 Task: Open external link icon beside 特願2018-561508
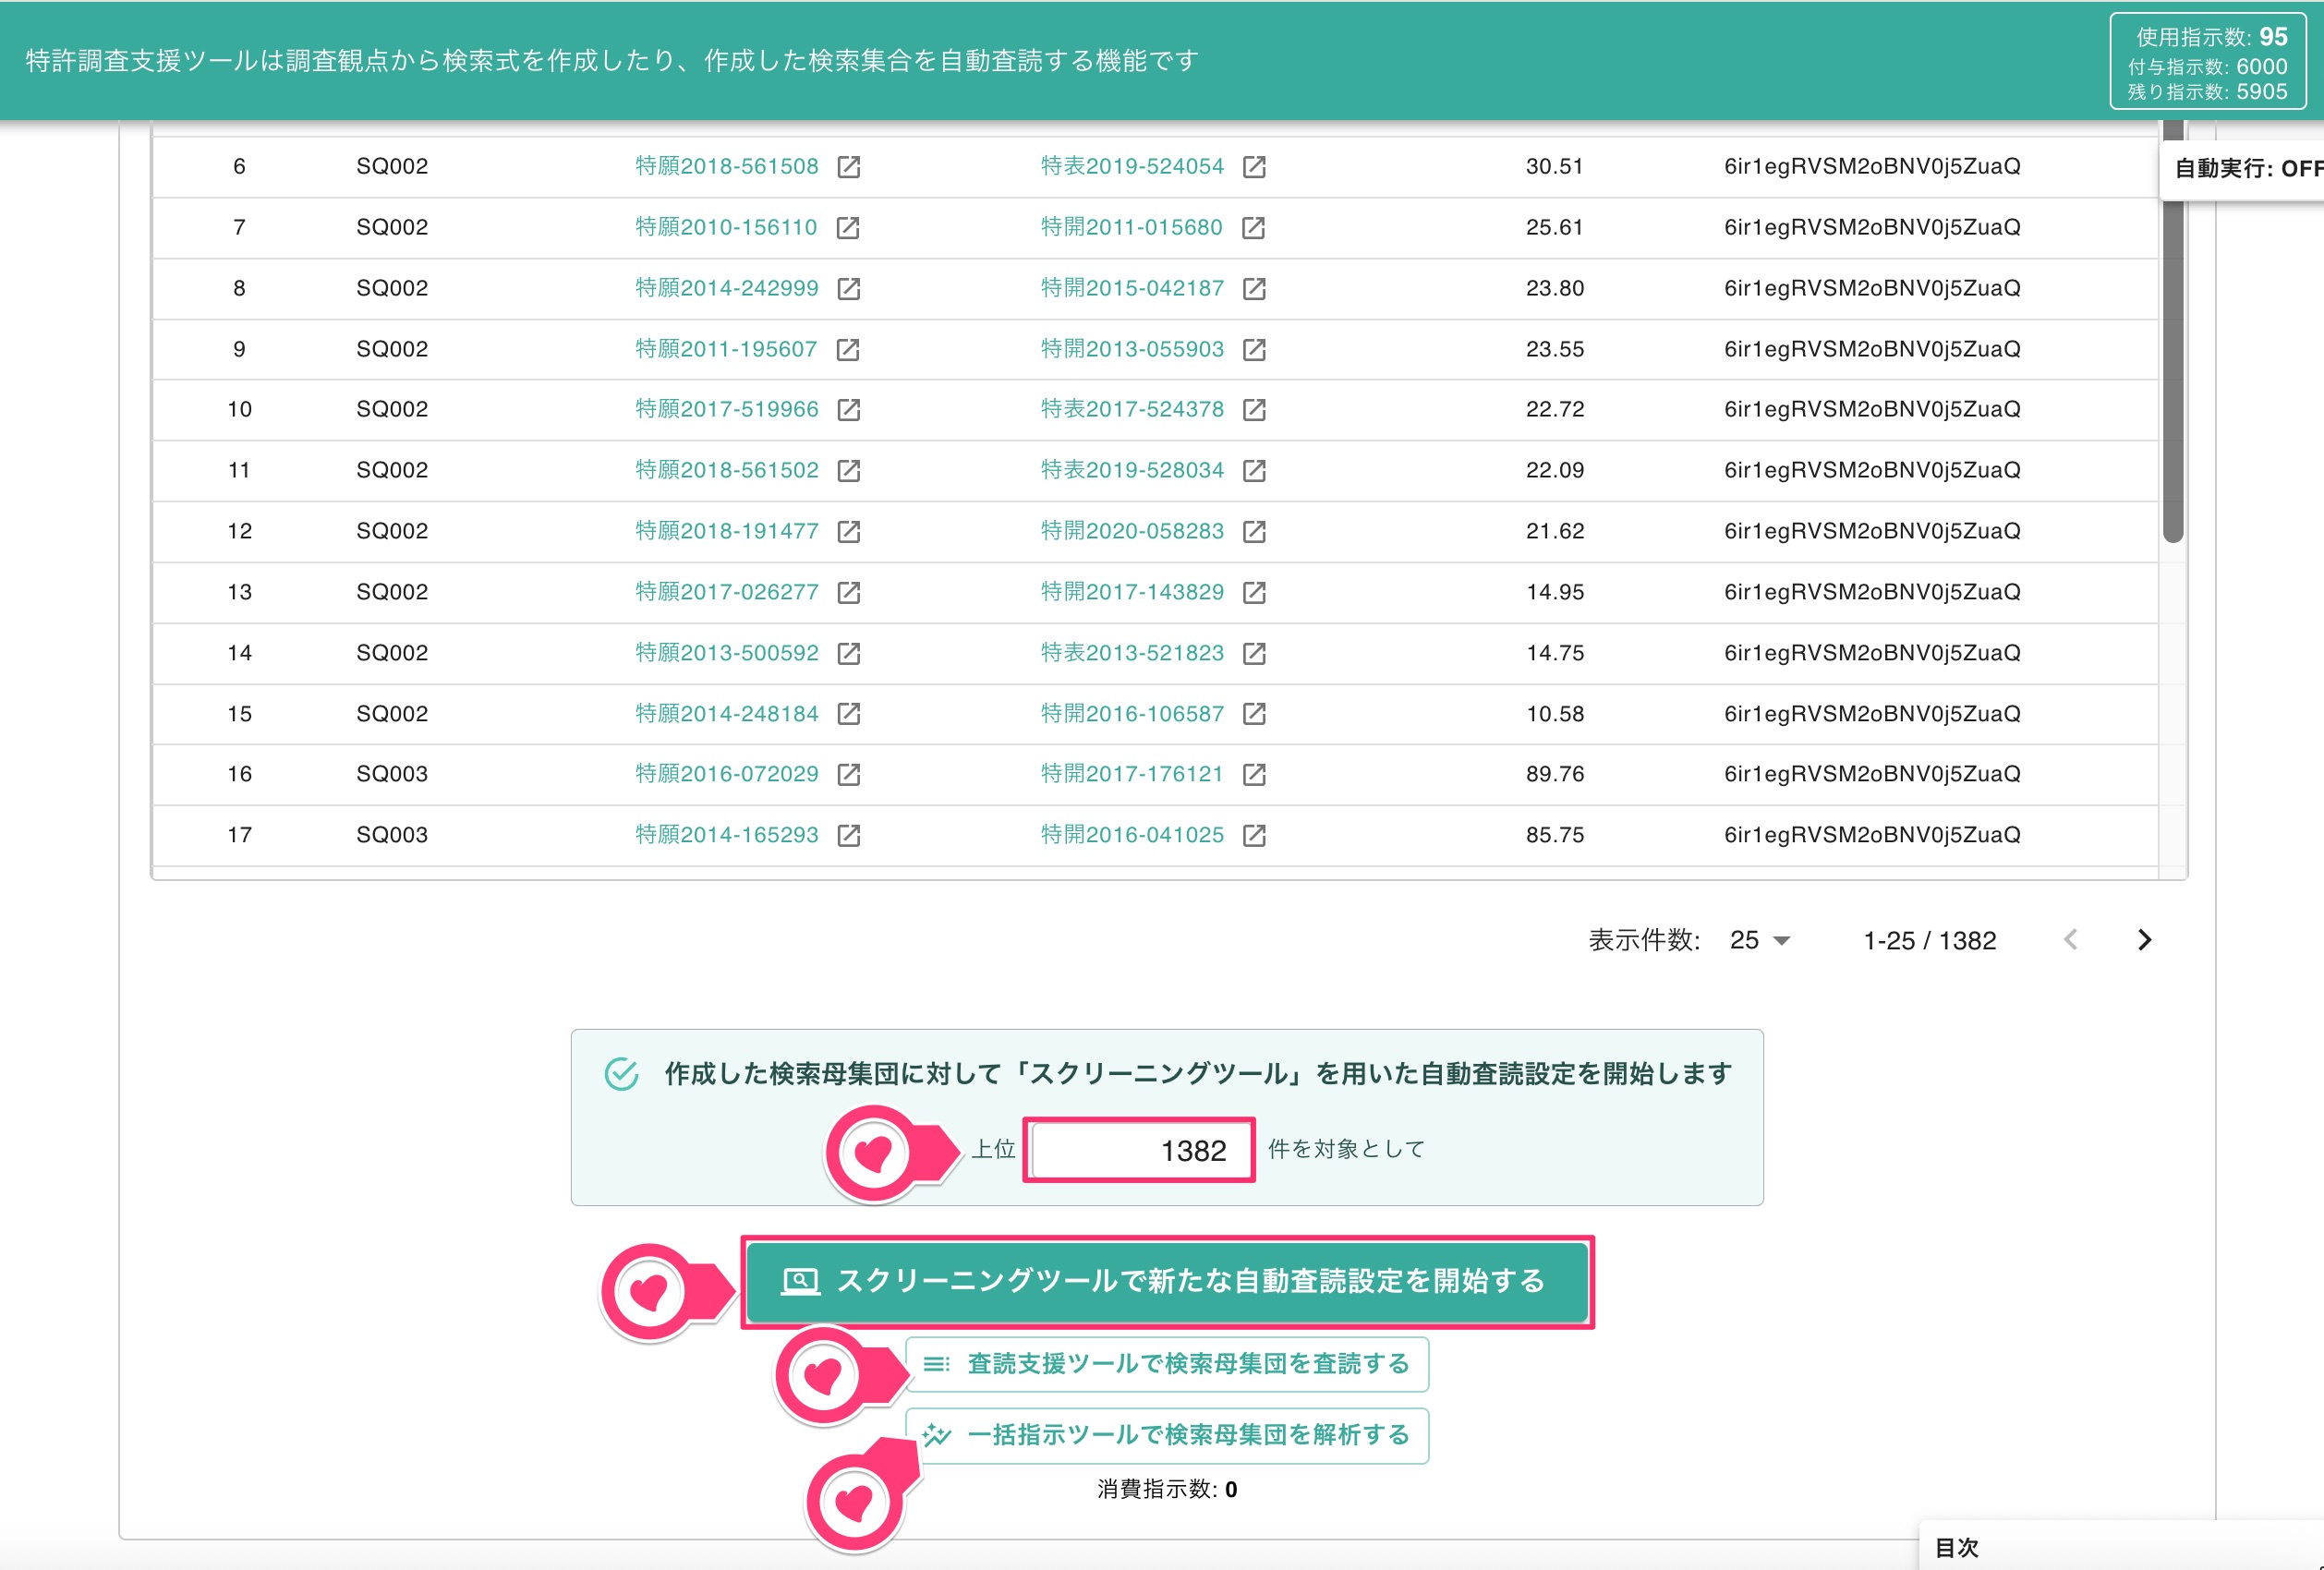(848, 167)
